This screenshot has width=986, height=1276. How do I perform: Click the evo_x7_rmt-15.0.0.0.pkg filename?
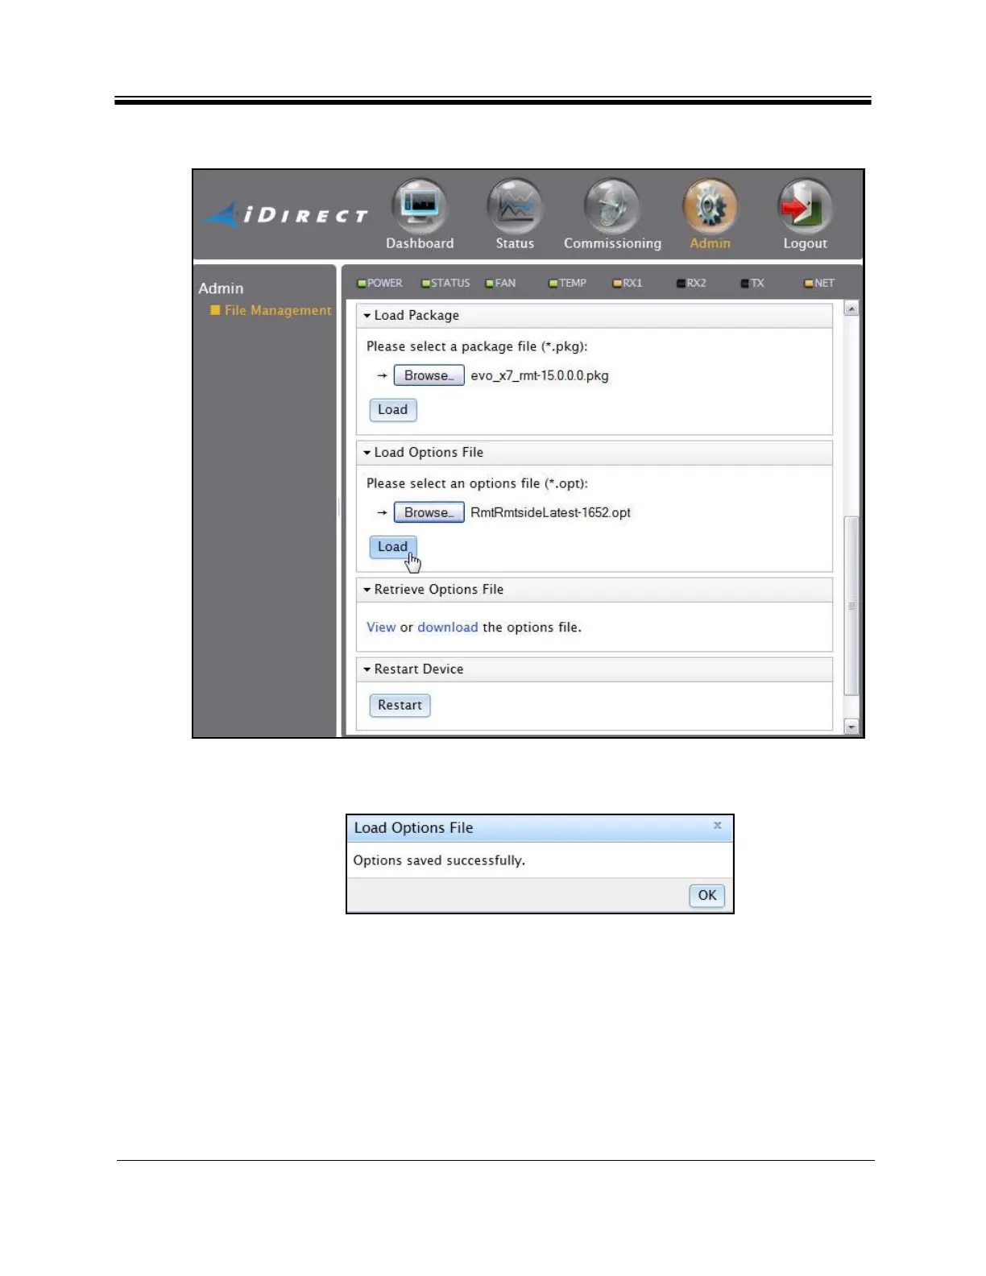click(x=539, y=375)
